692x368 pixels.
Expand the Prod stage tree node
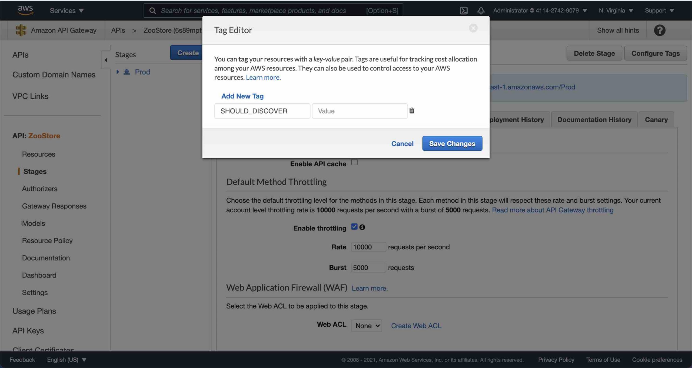tap(118, 72)
